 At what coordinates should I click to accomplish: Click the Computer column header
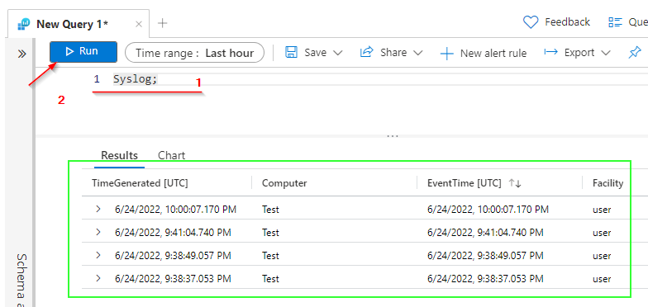[x=284, y=183]
